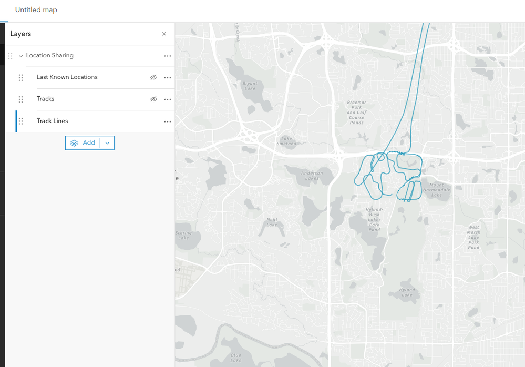Image resolution: width=525 pixels, height=367 pixels.
Task: Select the Tracks layer
Action: (x=45, y=99)
